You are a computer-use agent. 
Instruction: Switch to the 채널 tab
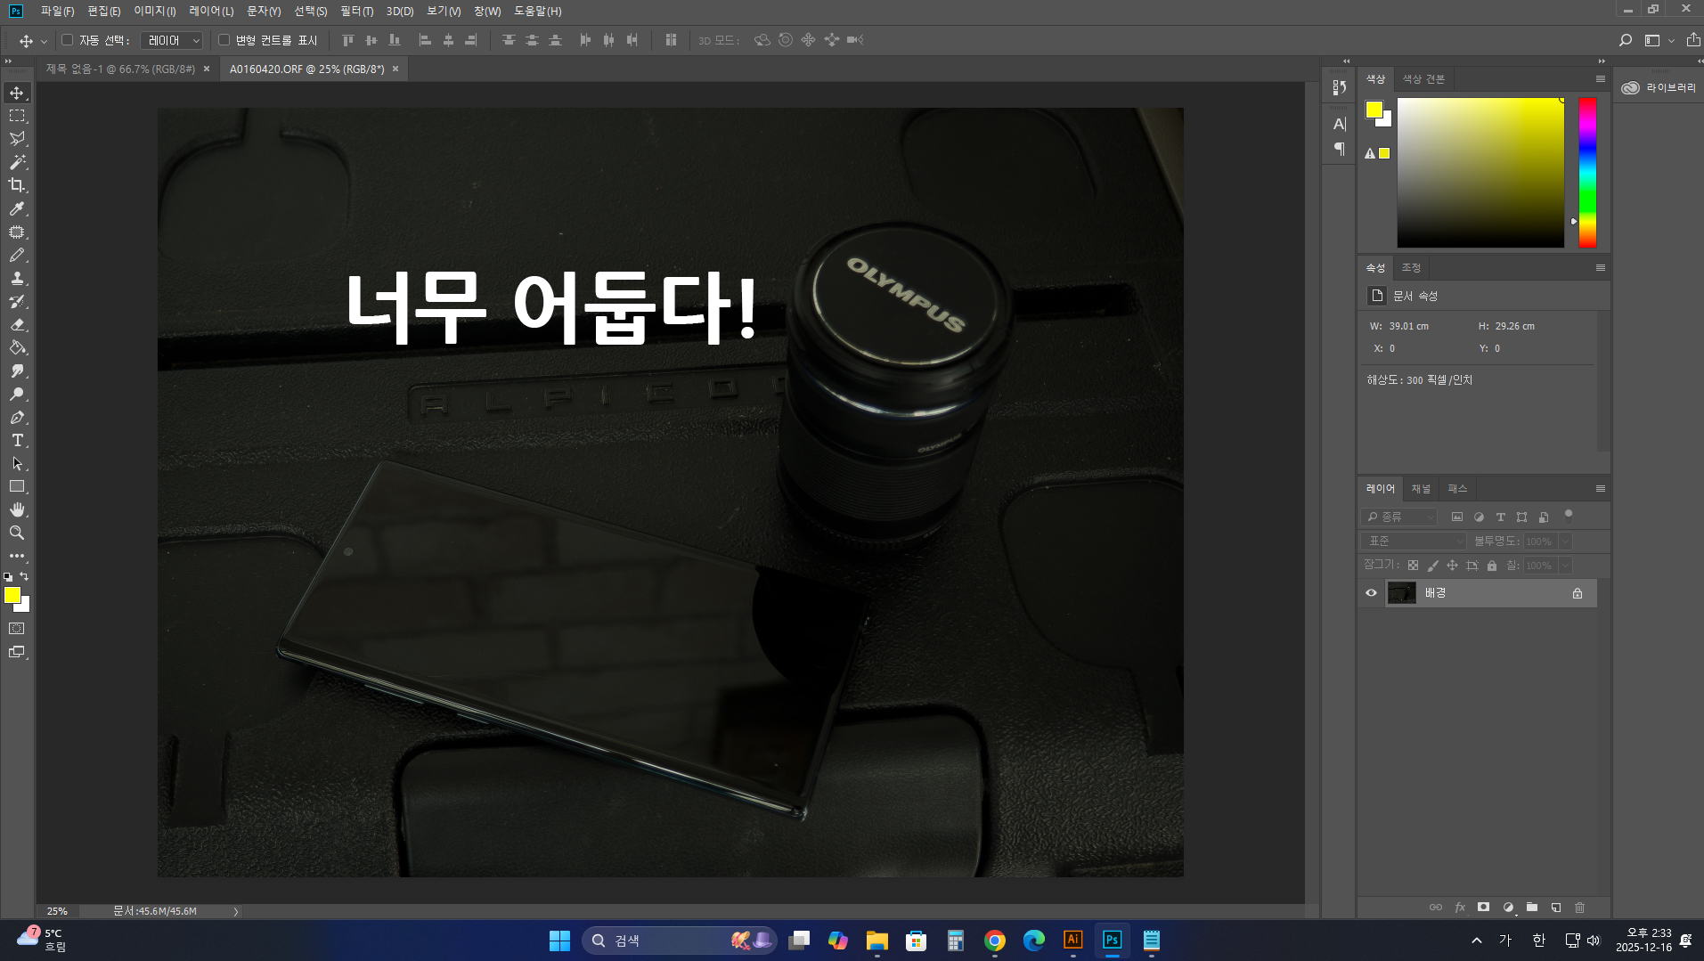pos(1421,489)
